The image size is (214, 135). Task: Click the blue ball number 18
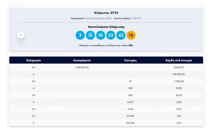pos(100,35)
